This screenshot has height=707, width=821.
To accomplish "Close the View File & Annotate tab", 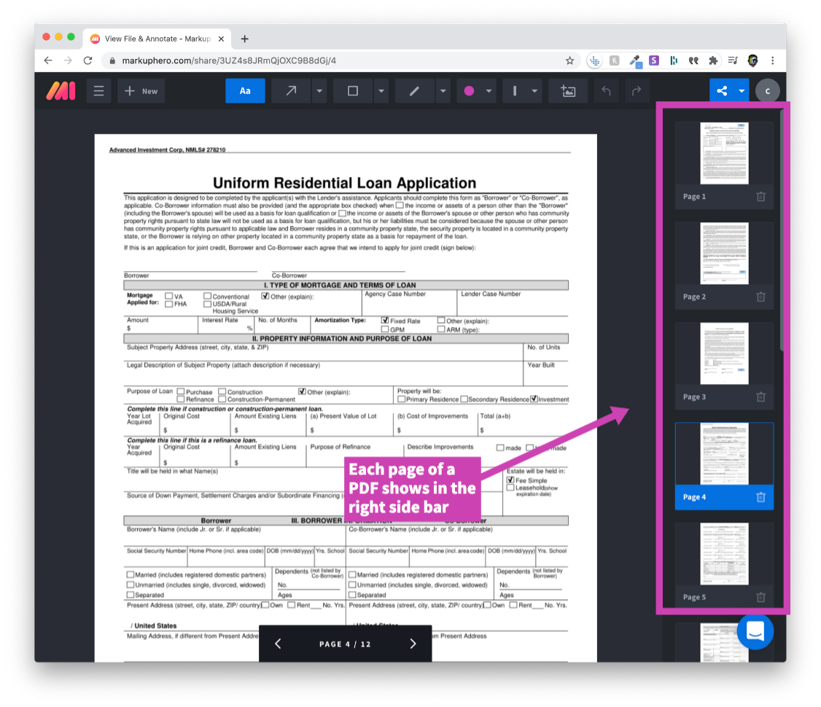I will pyautogui.click(x=221, y=39).
